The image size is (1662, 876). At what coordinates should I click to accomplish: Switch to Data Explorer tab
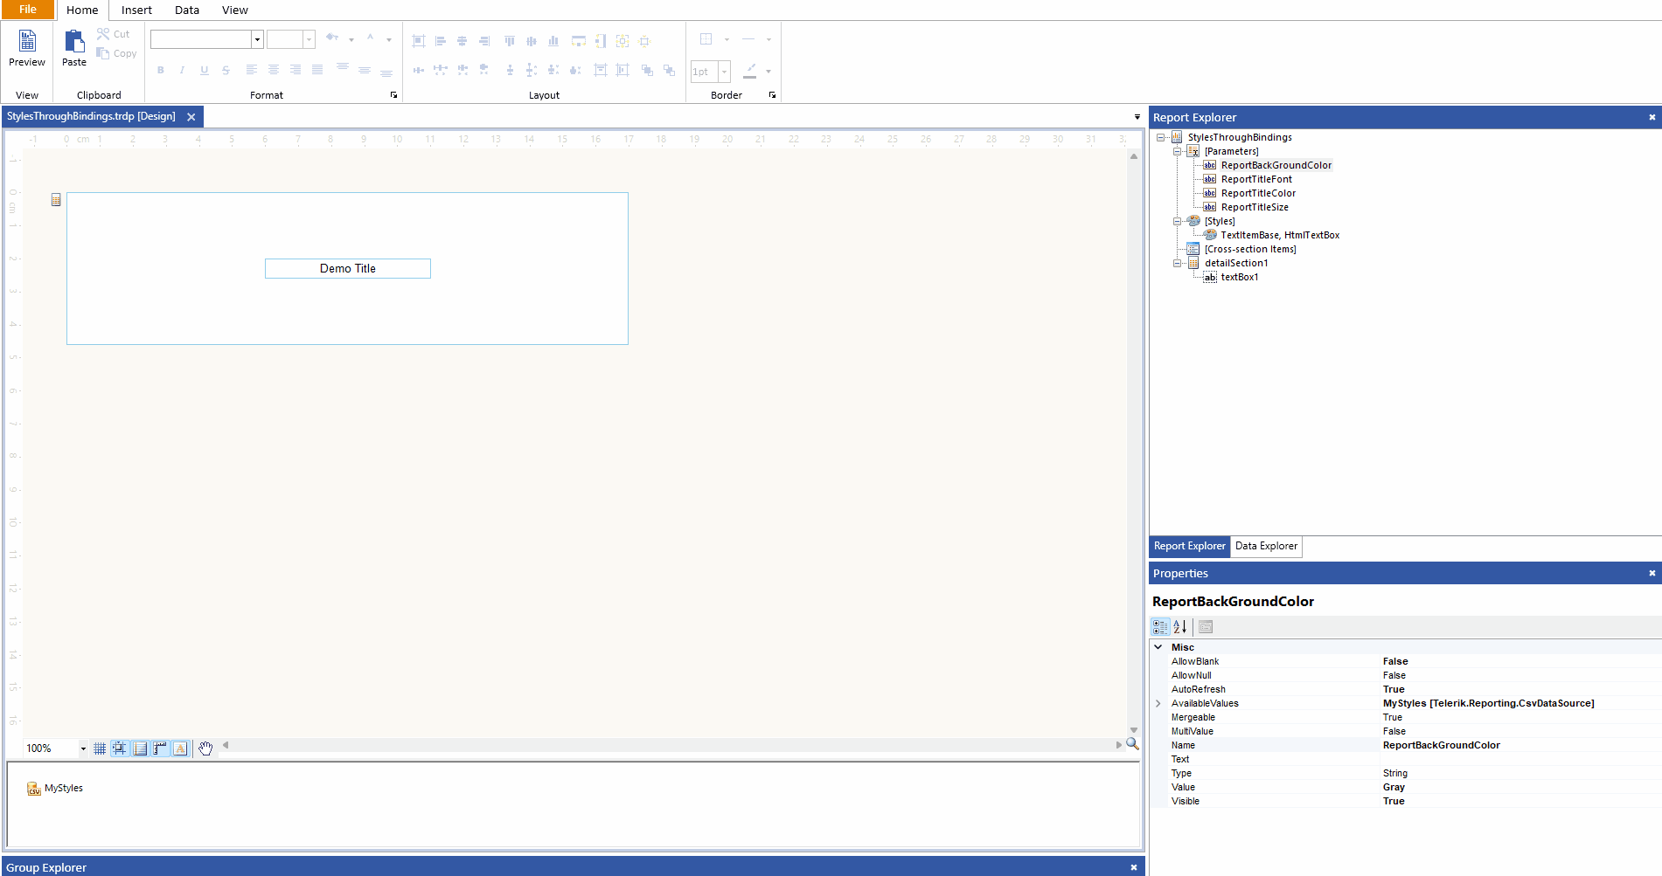1266,547
